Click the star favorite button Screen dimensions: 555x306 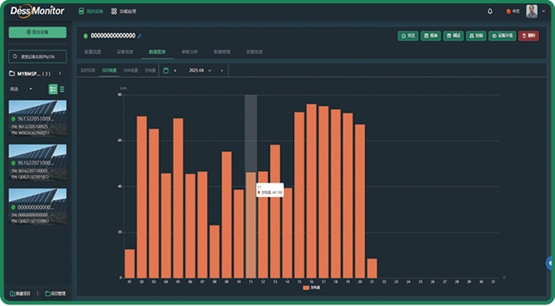[x=407, y=36]
